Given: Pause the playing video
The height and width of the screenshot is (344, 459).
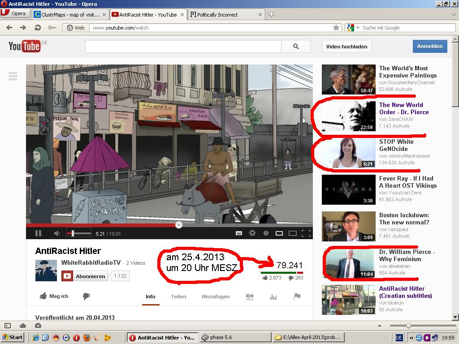Looking at the screenshot, I should point(39,233).
